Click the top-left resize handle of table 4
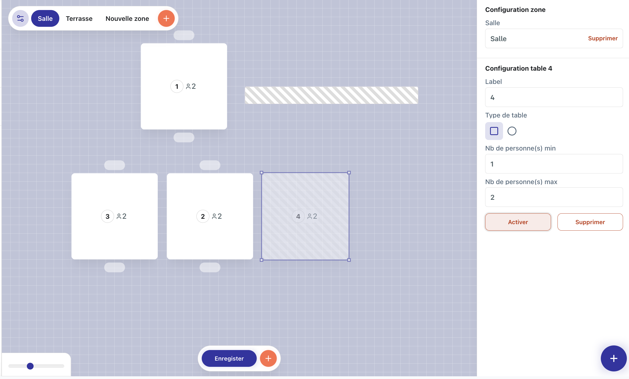 261,172
